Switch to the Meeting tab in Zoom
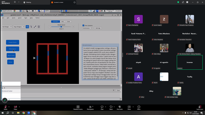Screen dimensions: 205x115 point(27,2)
